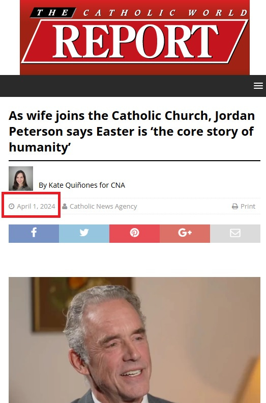Pin the article on Pinterest
Viewport: 266px width, 403px height.
pos(135,233)
